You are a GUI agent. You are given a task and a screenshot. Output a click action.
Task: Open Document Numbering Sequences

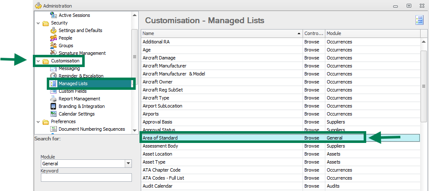click(91, 129)
